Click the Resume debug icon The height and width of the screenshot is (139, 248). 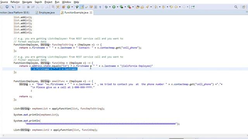click(19, 7)
